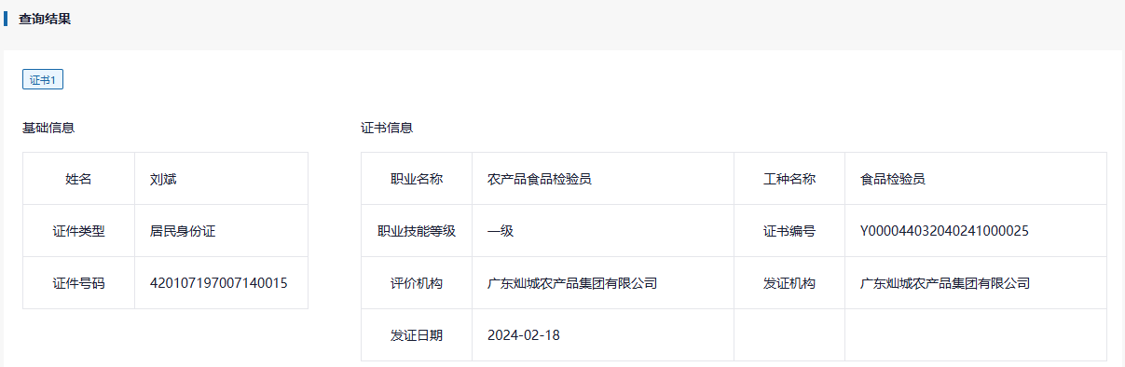Click the 证件号码 label cell

79,283
